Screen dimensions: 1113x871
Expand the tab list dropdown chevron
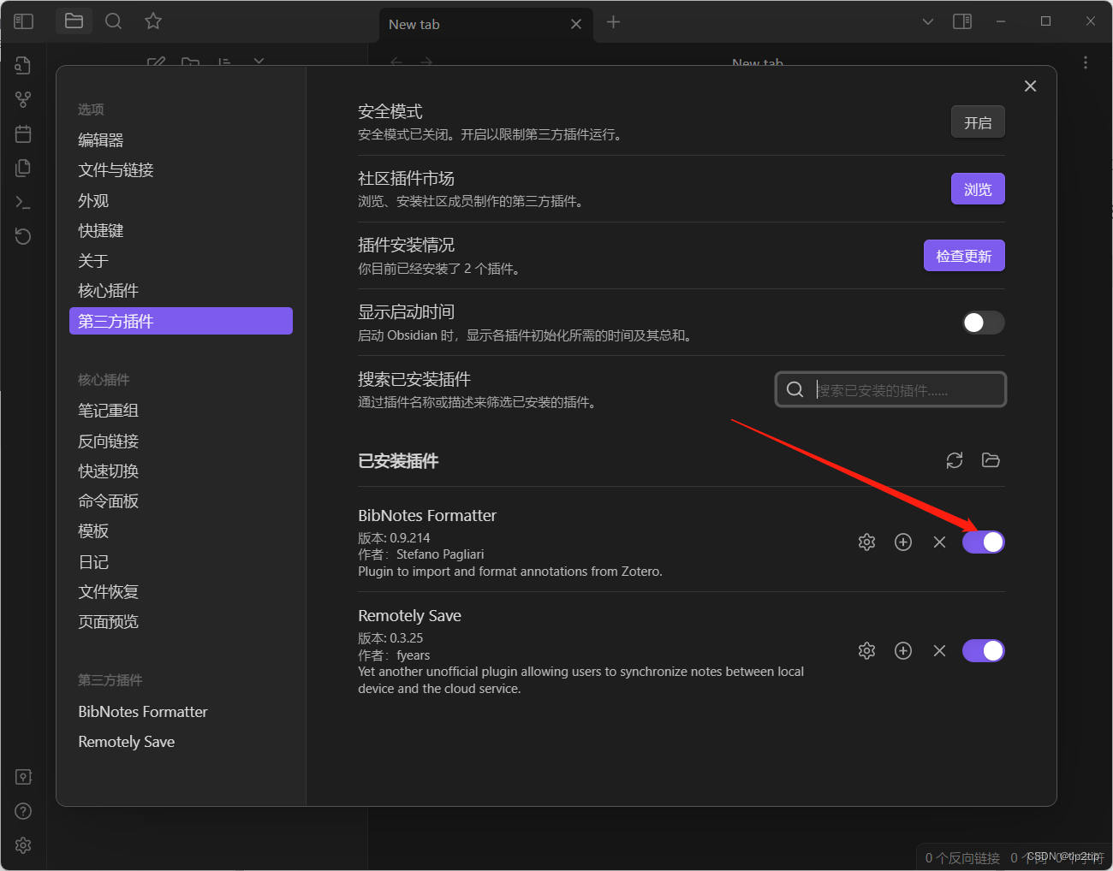click(x=927, y=21)
